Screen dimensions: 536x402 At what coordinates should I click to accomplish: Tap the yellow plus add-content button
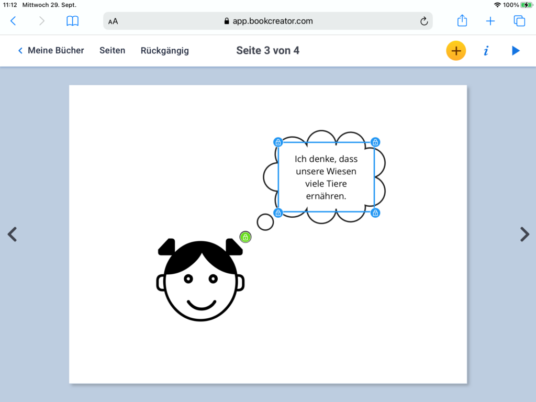tap(456, 51)
